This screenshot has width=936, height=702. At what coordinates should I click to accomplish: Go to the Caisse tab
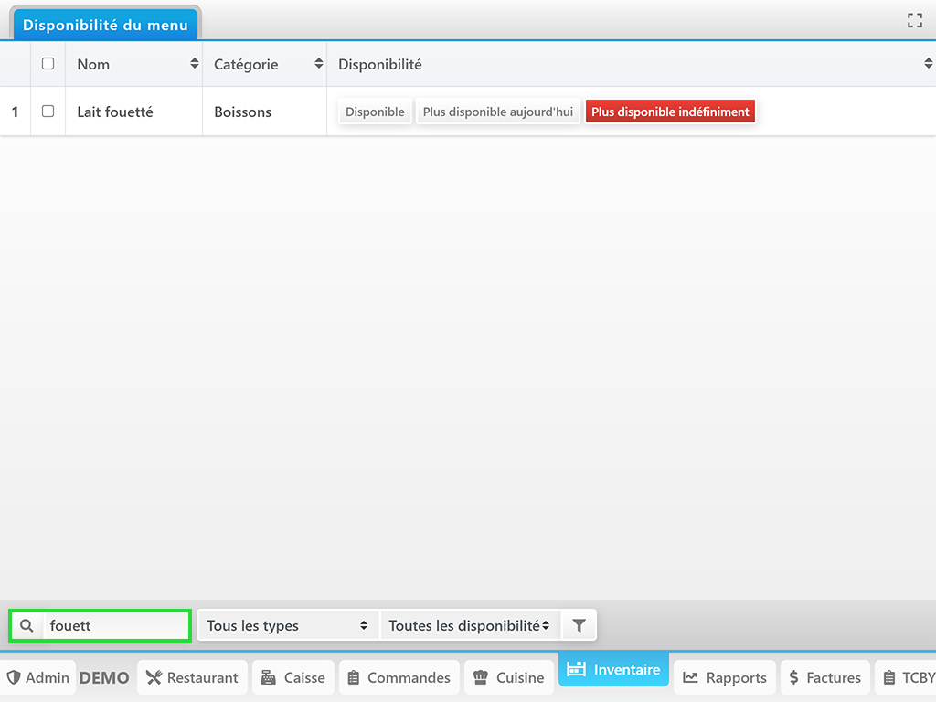[x=293, y=677]
